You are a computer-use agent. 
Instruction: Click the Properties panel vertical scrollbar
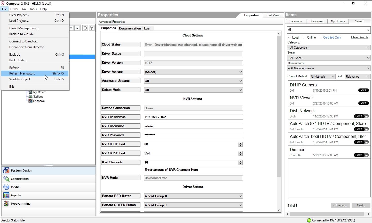click(279, 106)
